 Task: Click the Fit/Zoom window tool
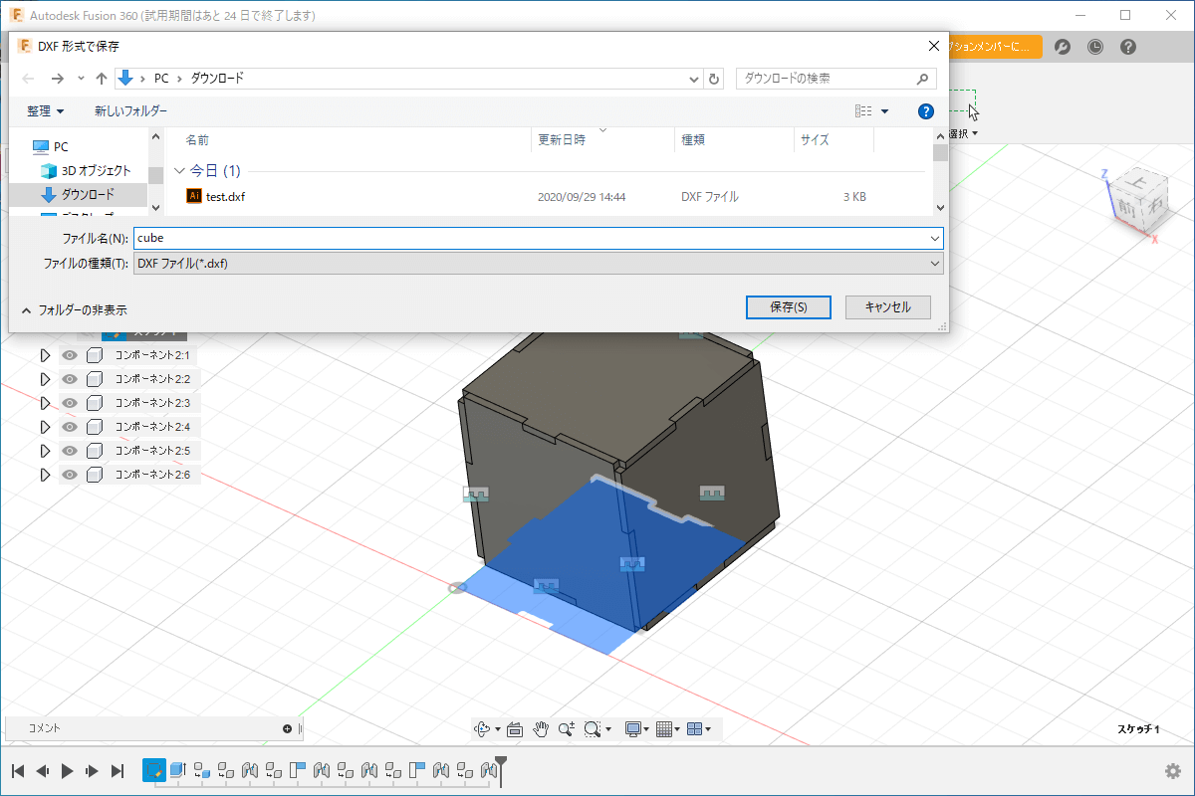tap(594, 729)
